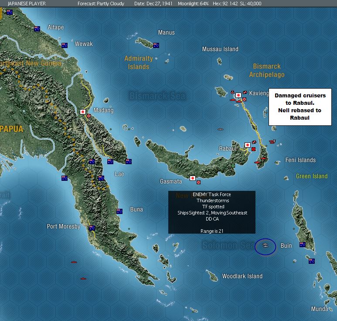Viewport: 337px width, 321px height.
Task: Click the Moonlight: 64% readout
Action: (x=193, y=3)
